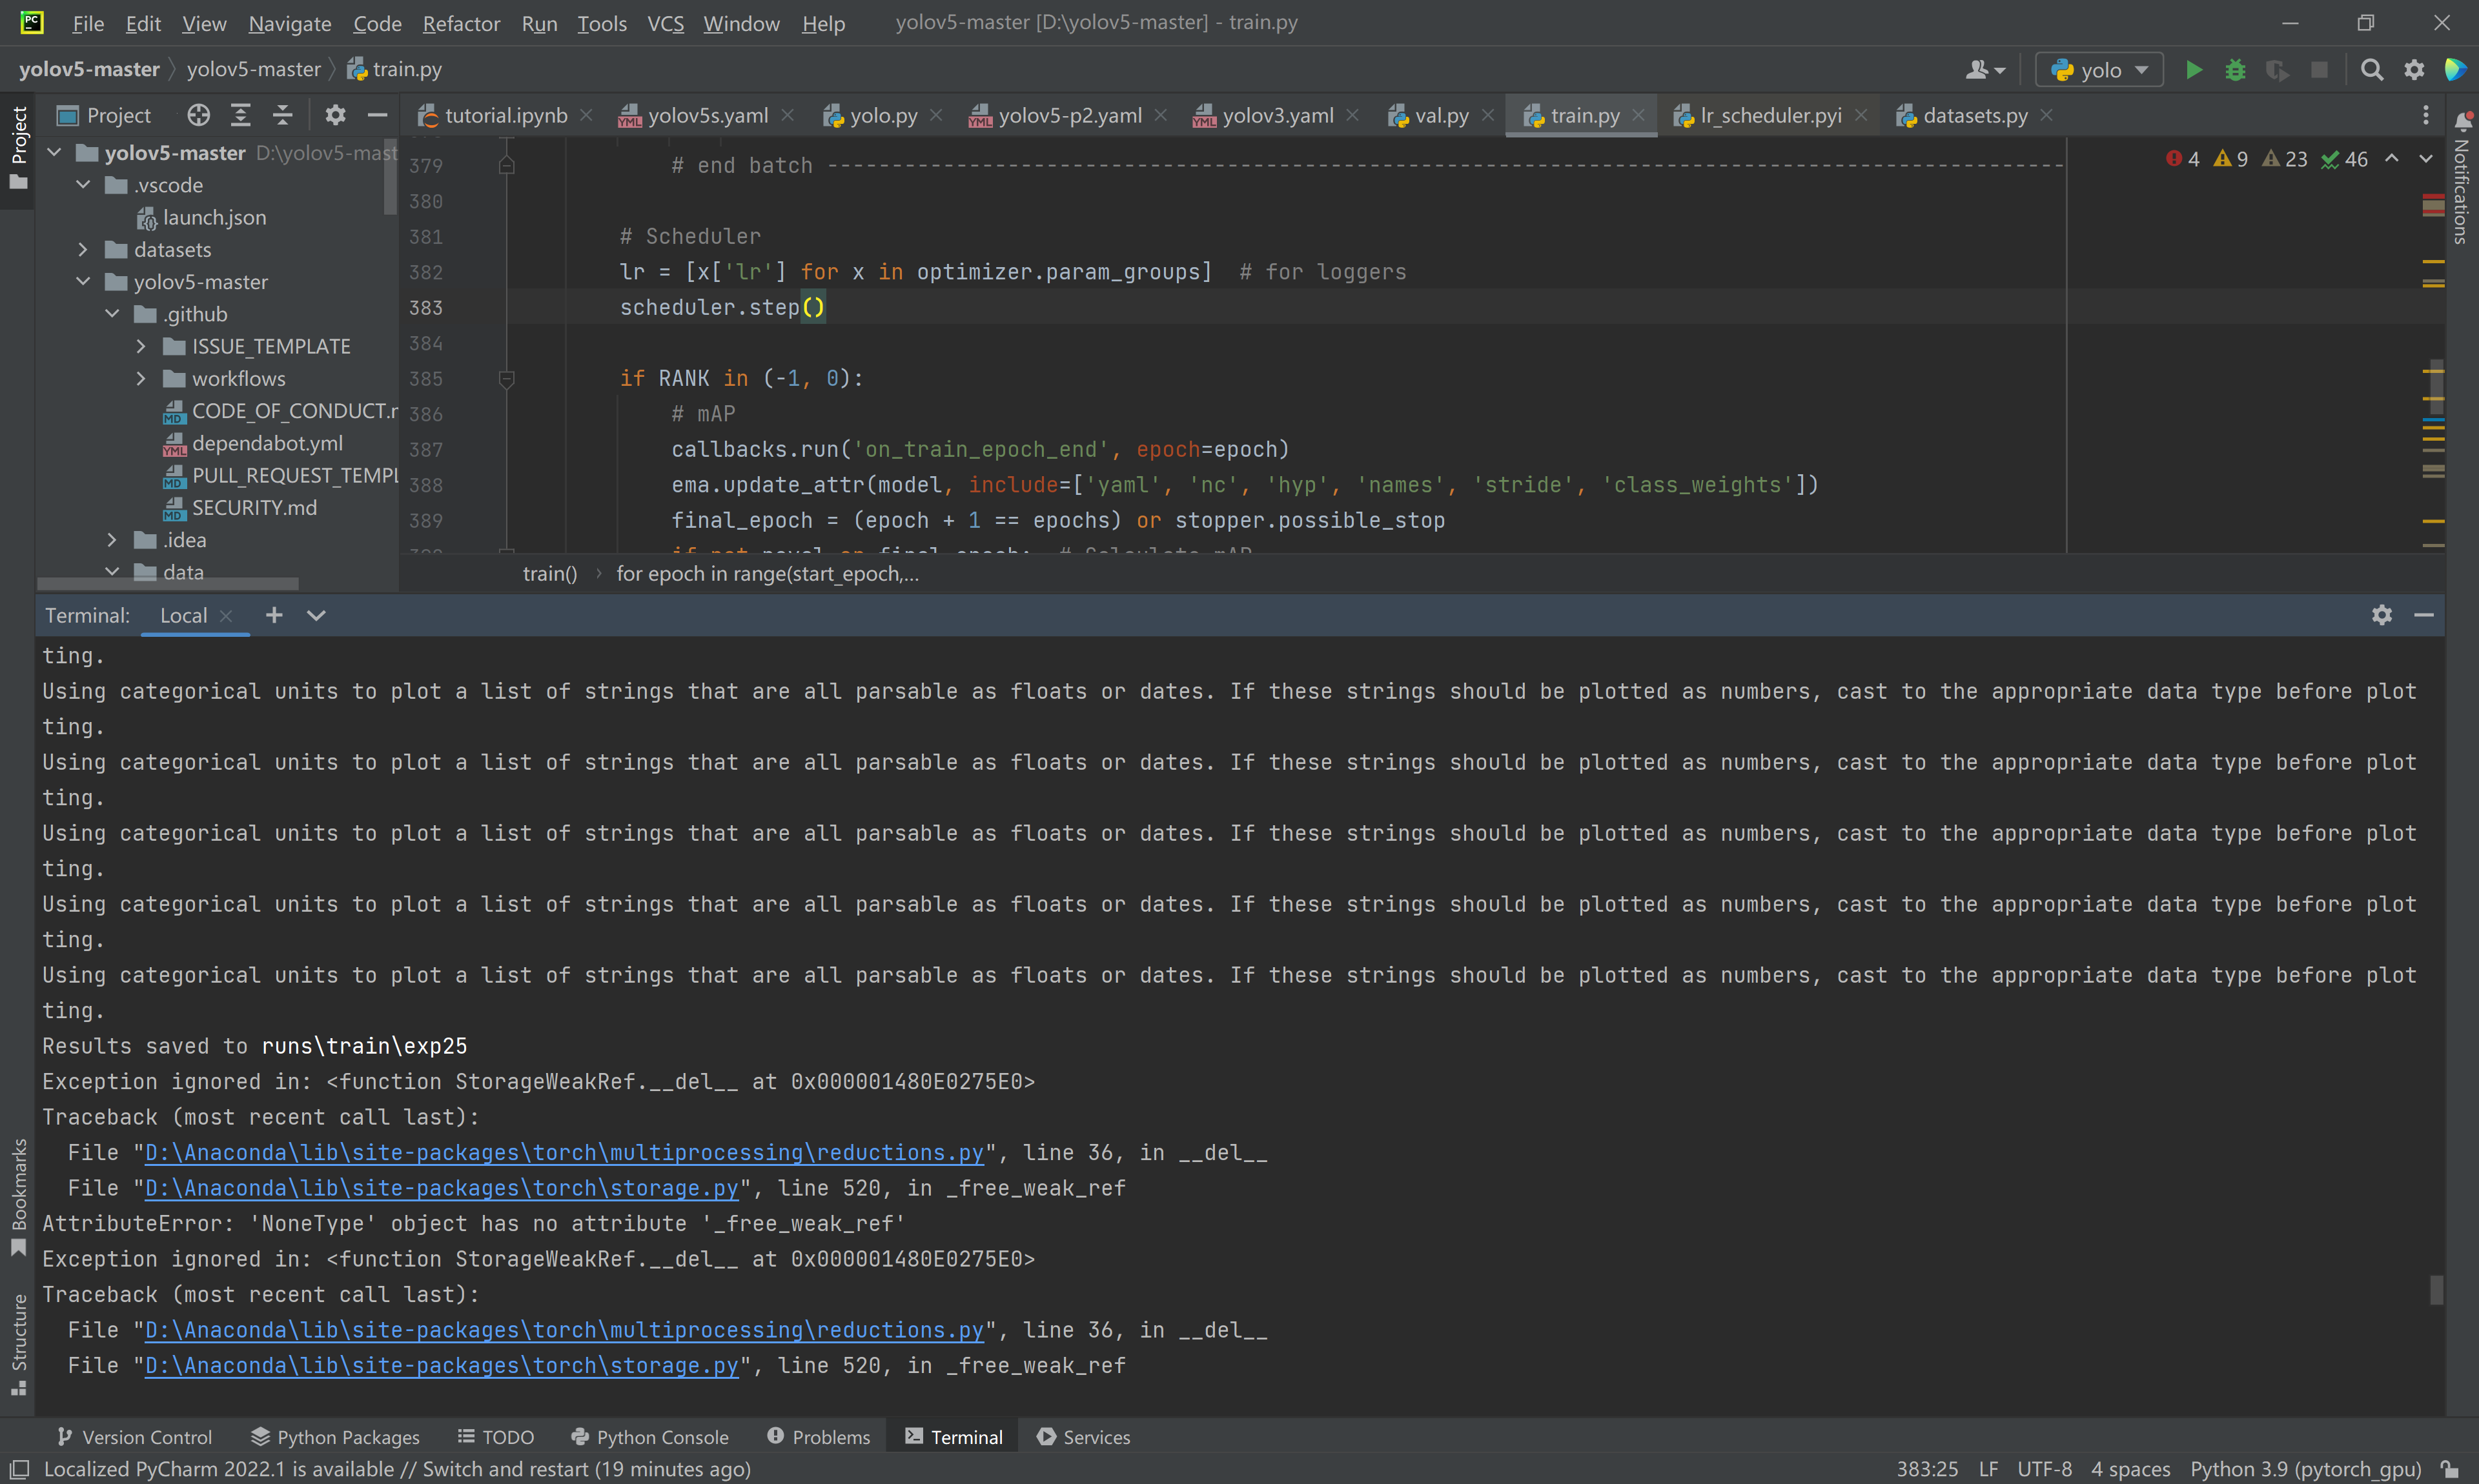Screen dimensions: 2479x1484
Task: Click the Python 3.9 interpreter selector
Action: pos(2305,1469)
